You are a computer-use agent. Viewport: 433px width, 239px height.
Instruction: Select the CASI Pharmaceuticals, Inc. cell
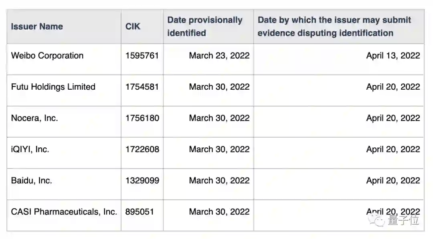pos(64,212)
